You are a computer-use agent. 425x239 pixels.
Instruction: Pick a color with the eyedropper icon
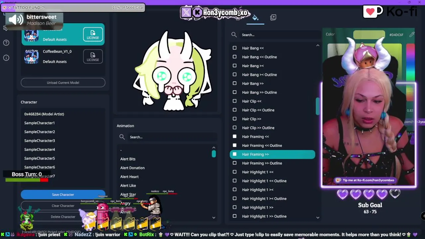[412, 35]
